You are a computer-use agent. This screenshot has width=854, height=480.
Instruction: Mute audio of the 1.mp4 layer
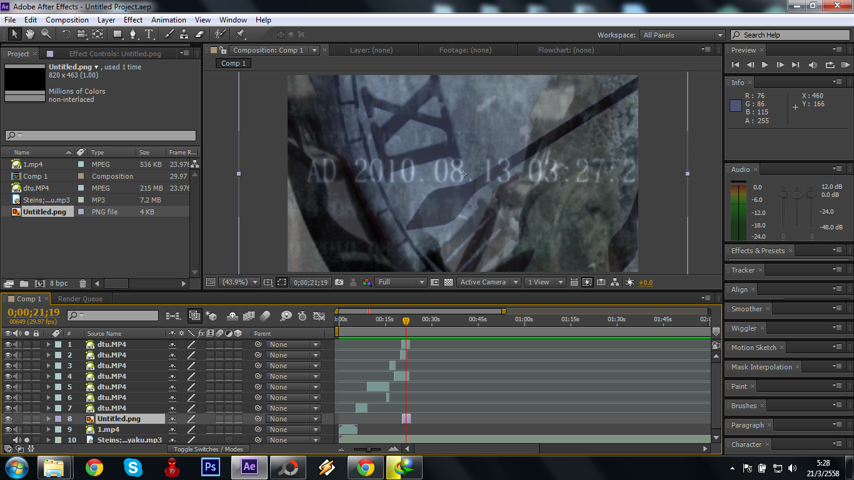[x=18, y=429]
